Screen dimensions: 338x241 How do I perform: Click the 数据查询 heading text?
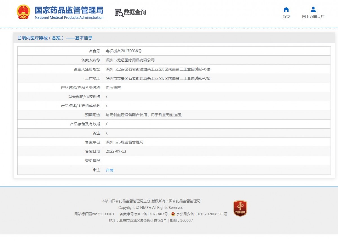[x=135, y=12]
